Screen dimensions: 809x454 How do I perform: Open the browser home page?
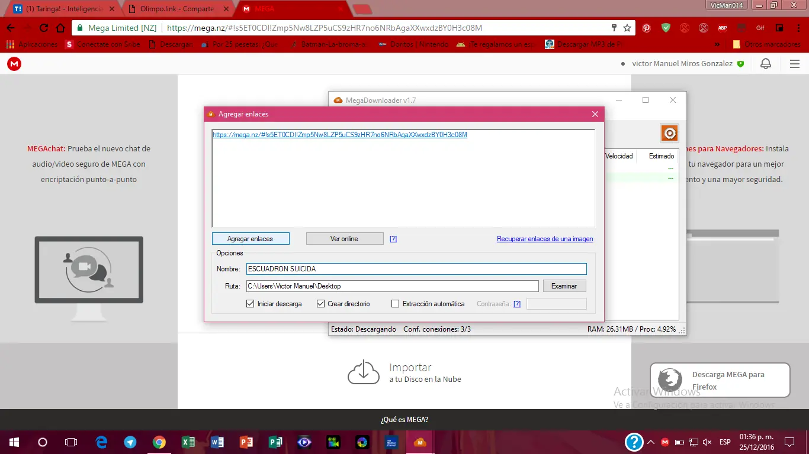click(60, 28)
